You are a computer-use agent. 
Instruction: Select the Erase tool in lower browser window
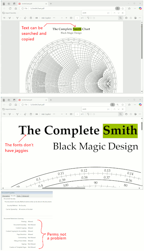click(x=25, y=114)
